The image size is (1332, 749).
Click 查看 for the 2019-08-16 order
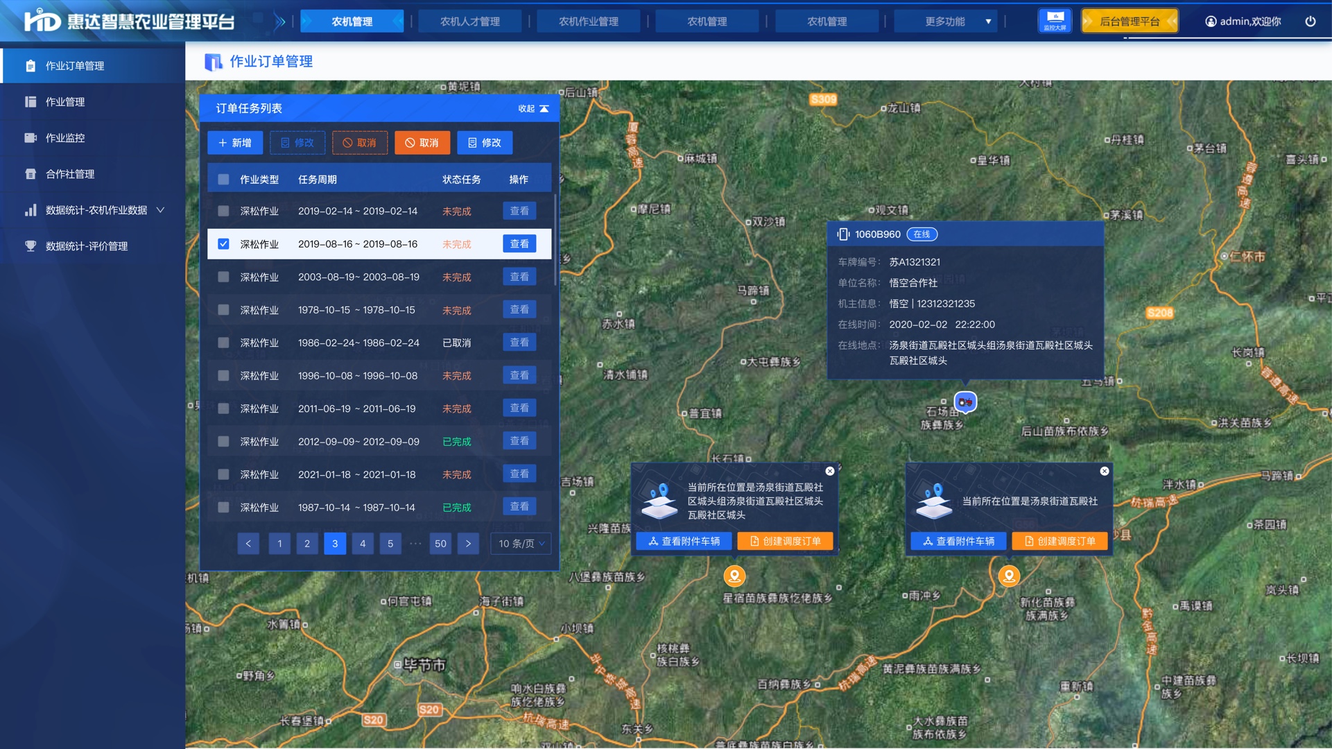click(x=519, y=244)
